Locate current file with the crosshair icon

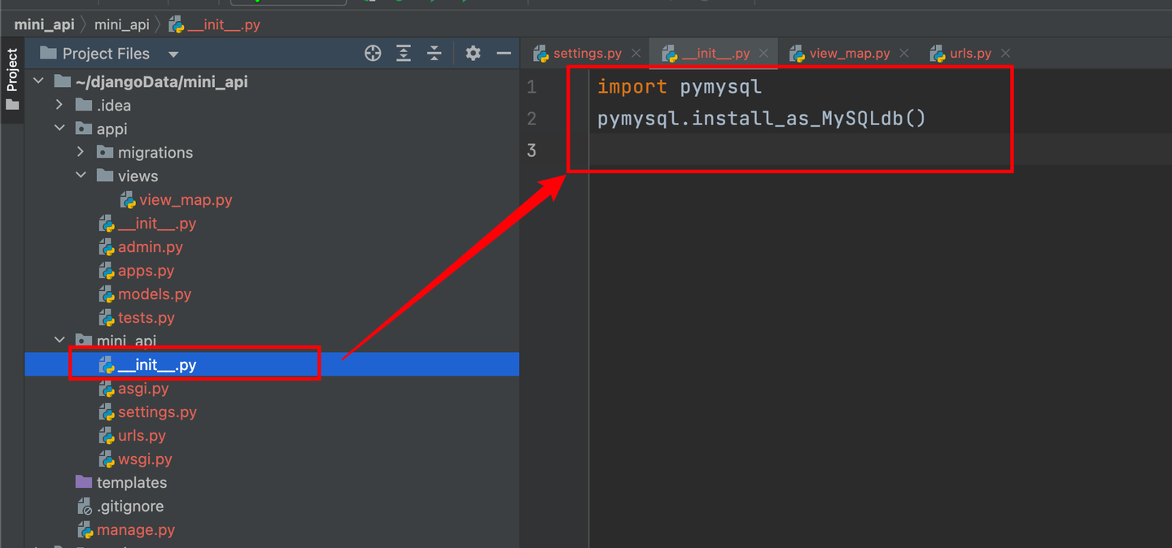point(373,53)
